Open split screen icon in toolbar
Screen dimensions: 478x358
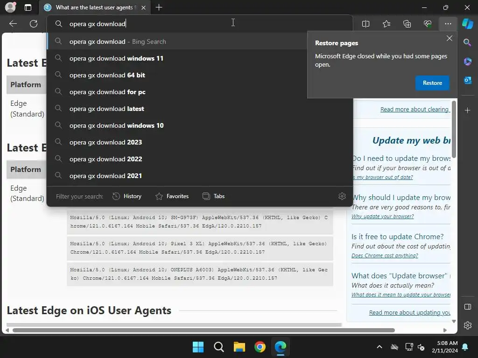click(x=366, y=24)
